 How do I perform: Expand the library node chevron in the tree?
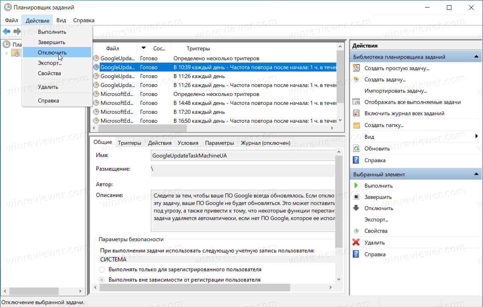(6, 53)
